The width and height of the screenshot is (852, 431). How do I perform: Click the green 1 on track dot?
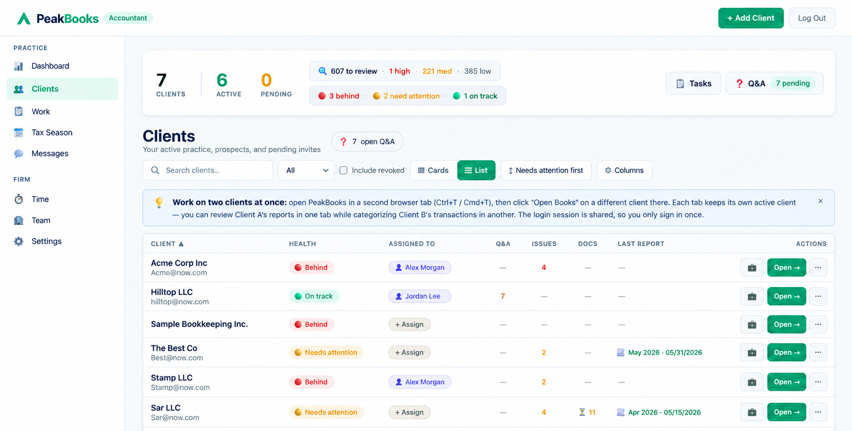click(x=456, y=96)
